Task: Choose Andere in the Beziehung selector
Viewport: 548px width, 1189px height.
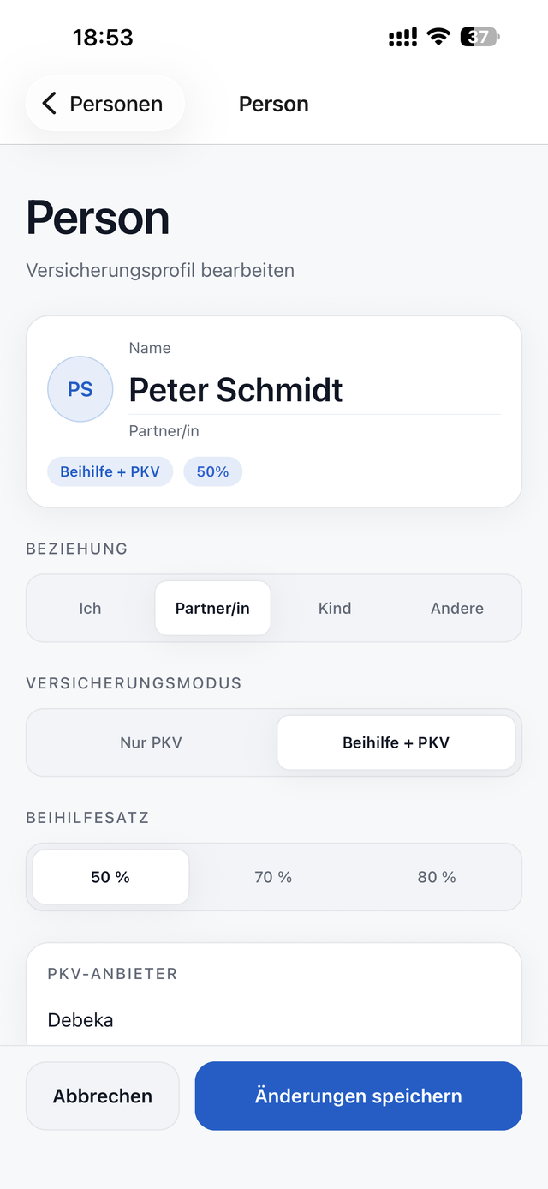Action: [456, 608]
